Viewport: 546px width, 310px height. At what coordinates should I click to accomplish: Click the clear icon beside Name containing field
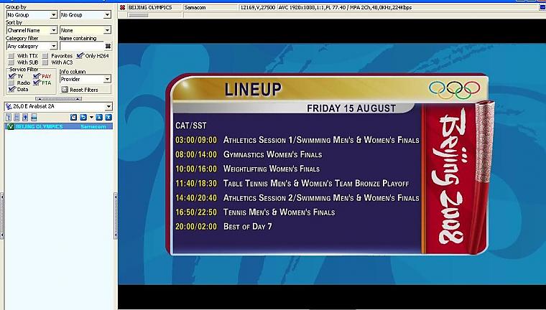(108, 46)
